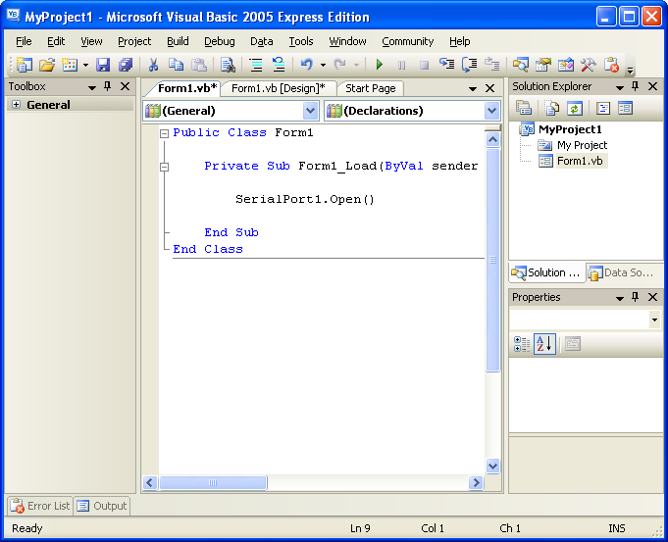Open the Undo history dropdown arrow
Image resolution: width=668 pixels, height=542 pixels.
click(323, 65)
